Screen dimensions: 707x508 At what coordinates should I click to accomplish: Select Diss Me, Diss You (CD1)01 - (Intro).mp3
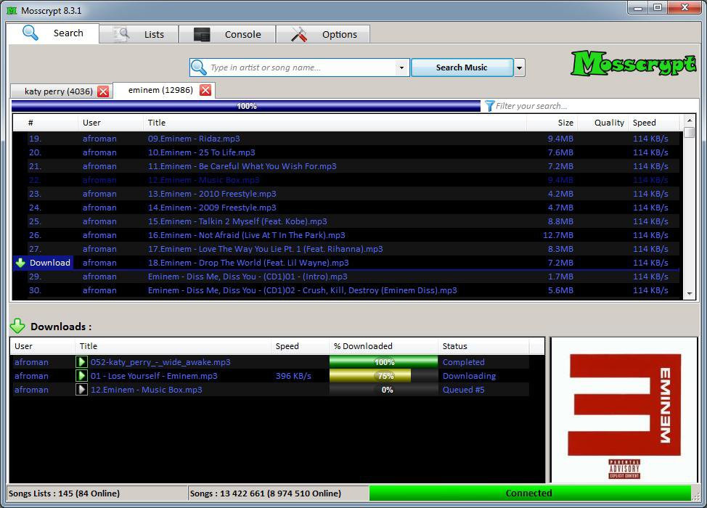(346, 276)
